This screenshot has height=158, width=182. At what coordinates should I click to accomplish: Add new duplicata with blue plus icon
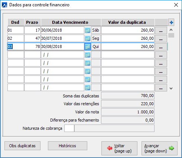coord(171,22)
